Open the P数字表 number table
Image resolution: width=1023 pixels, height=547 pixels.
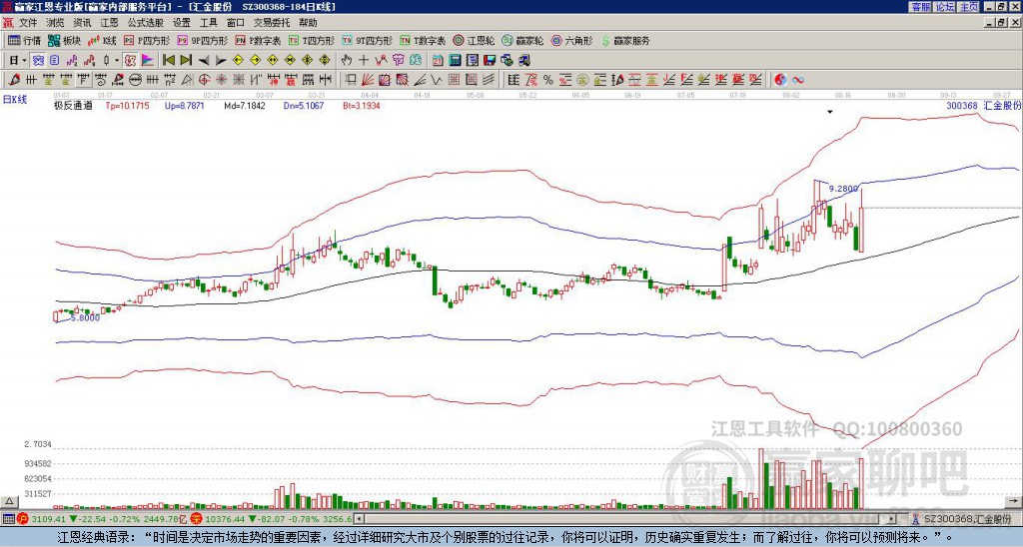click(258, 40)
